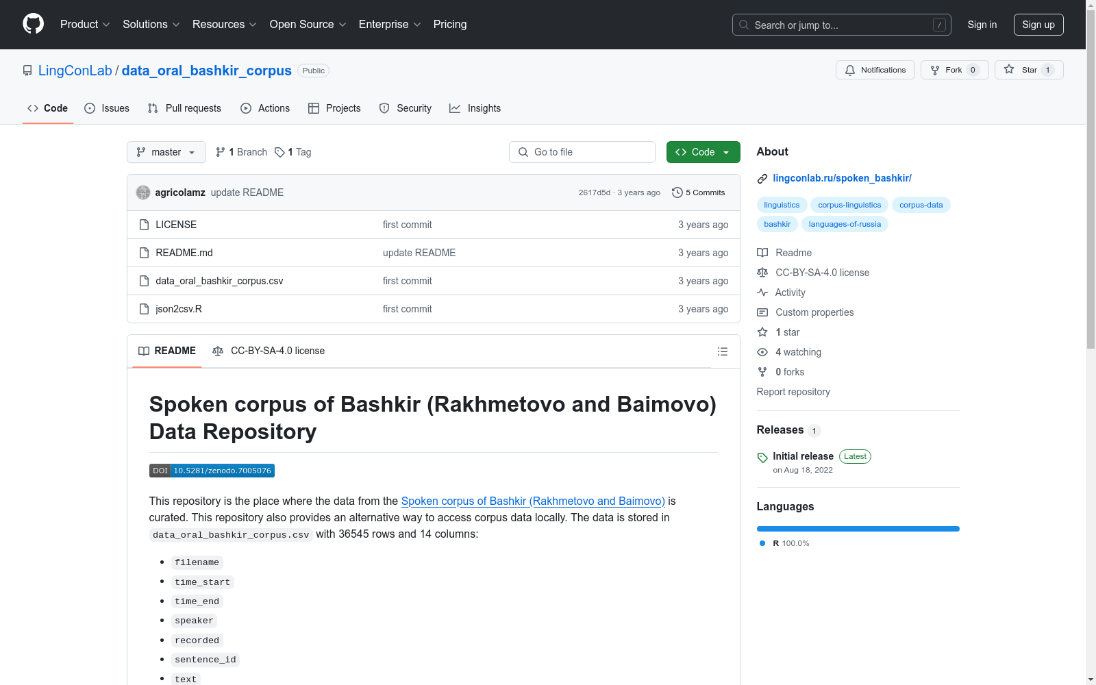Viewport: 1096px width, 685px height.
Task: Open the Actions tab
Action: click(265, 108)
